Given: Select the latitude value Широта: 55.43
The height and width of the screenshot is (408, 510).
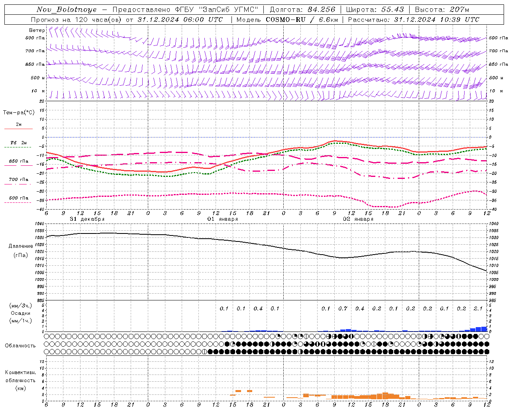Looking at the screenshot, I should pos(375,10).
